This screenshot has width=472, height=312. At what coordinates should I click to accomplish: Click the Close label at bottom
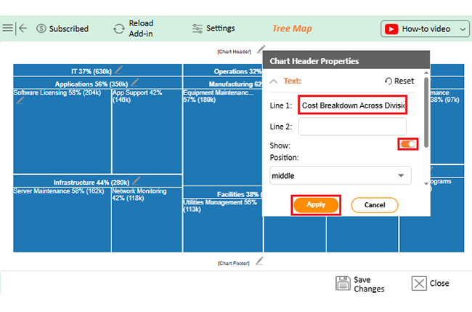click(439, 284)
